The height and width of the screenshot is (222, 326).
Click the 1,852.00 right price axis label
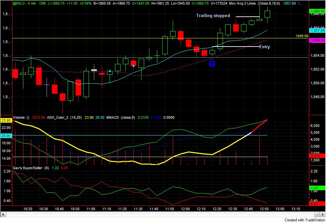pos(317,70)
